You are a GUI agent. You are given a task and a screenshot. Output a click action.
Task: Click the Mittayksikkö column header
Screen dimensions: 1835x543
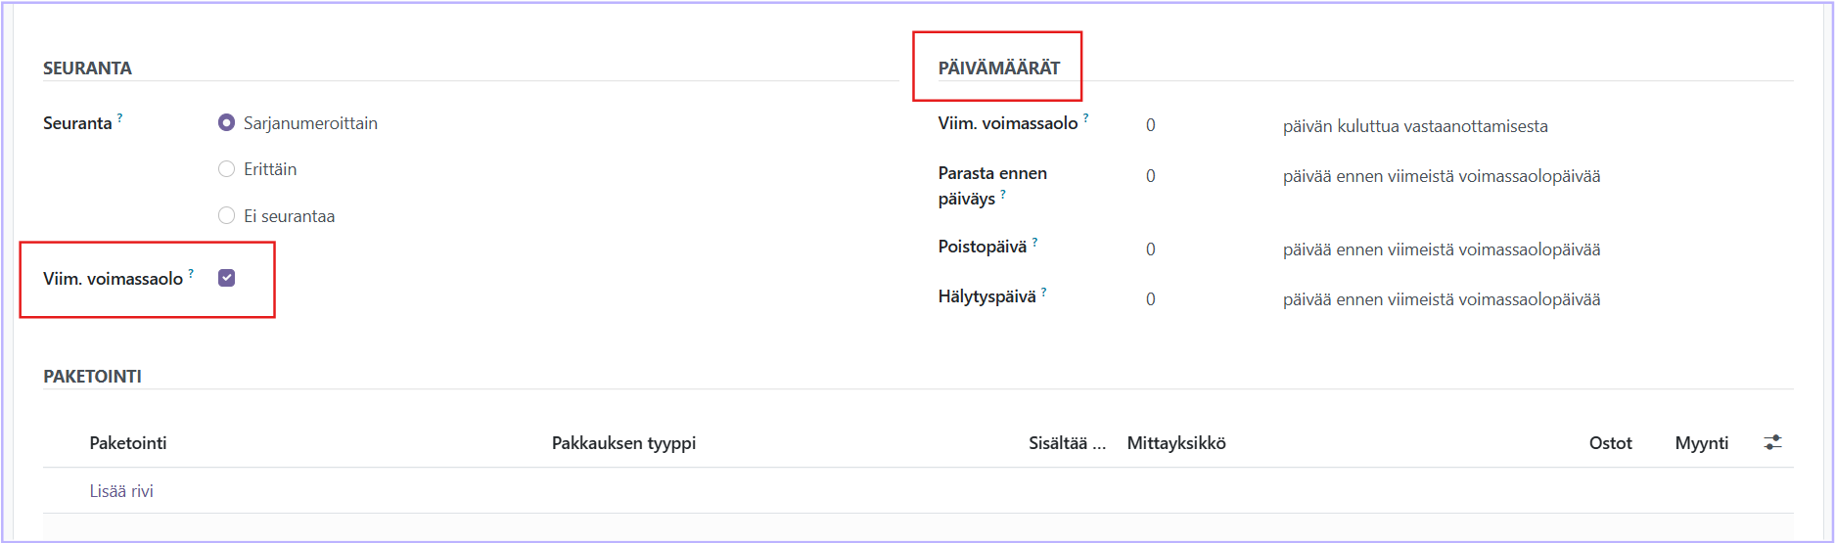[x=1176, y=443]
